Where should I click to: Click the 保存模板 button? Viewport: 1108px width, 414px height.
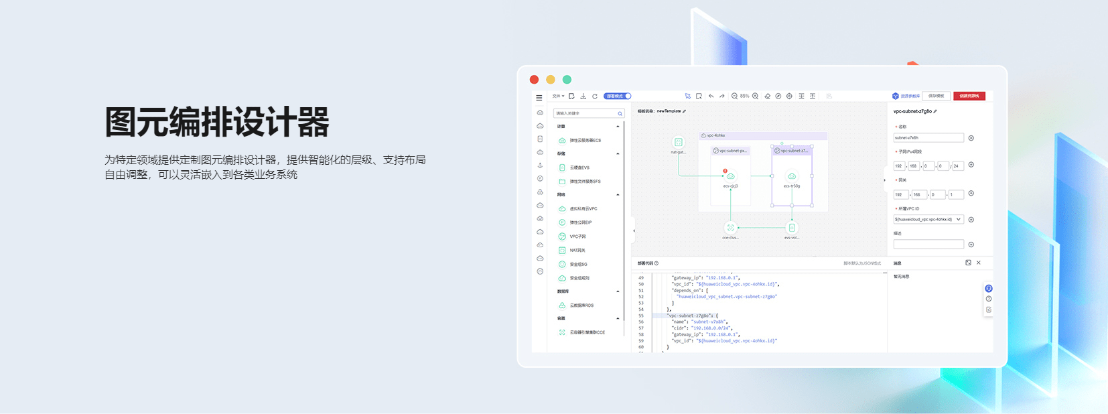[937, 96]
